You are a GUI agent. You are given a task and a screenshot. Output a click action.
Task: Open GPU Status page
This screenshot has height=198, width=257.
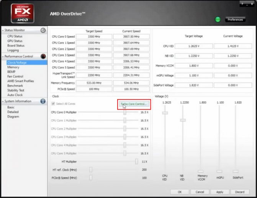15,41
